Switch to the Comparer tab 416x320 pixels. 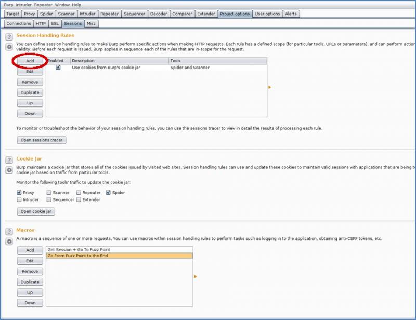click(182, 14)
